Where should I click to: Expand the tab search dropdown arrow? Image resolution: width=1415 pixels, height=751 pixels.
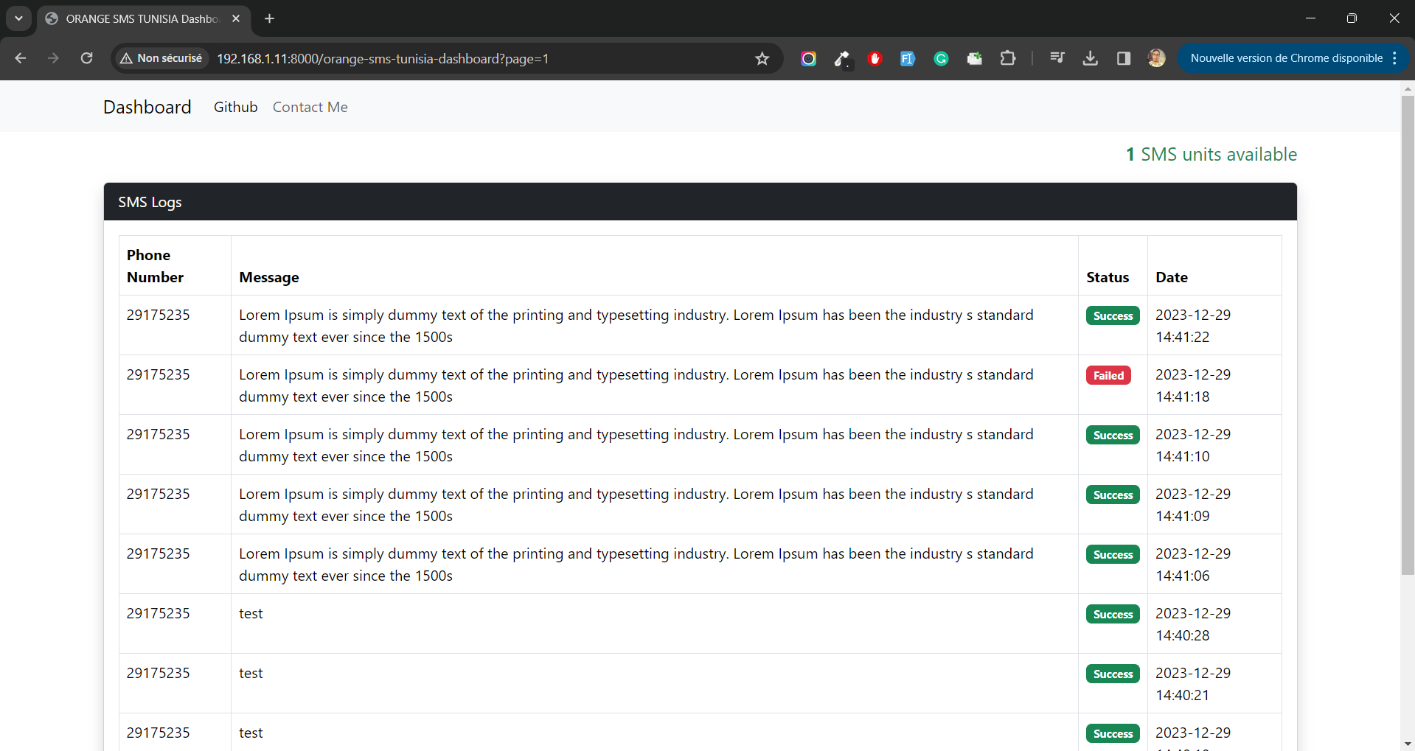[x=18, y=18]
